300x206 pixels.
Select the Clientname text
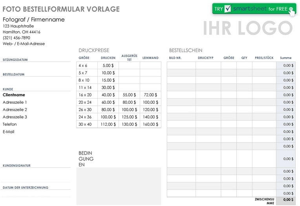pos(14,95)
